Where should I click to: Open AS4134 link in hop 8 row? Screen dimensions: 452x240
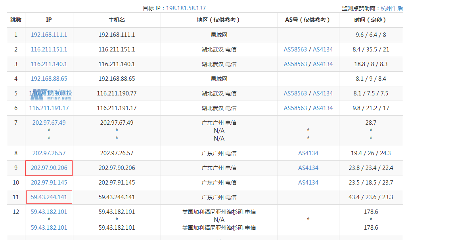pyautogui.click(x=308, y=153)
